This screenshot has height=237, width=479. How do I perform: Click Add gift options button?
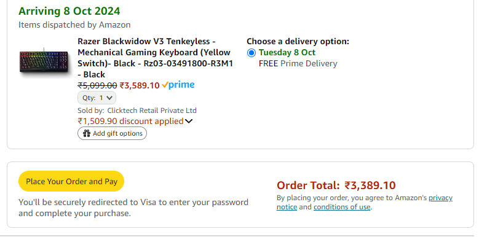coord(112,133)
